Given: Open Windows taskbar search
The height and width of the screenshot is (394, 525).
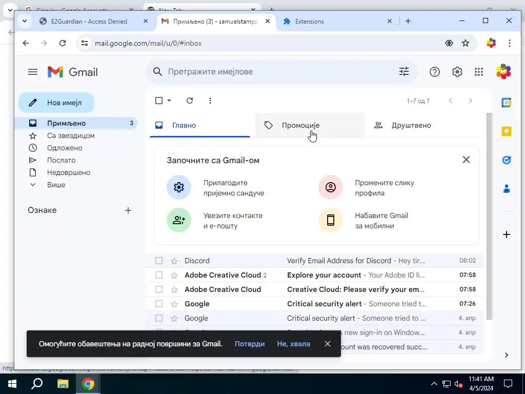Looking at the screenshot, I should tap(37, 384).
